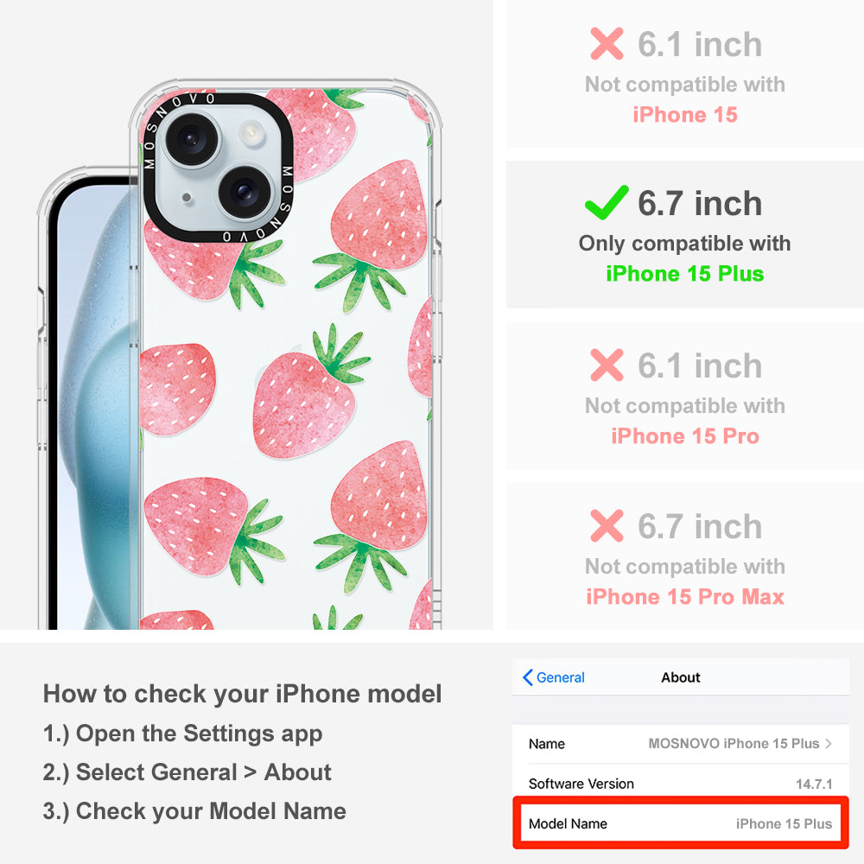
Task: Click the red X next to iPhone 15
Action: 607,43
